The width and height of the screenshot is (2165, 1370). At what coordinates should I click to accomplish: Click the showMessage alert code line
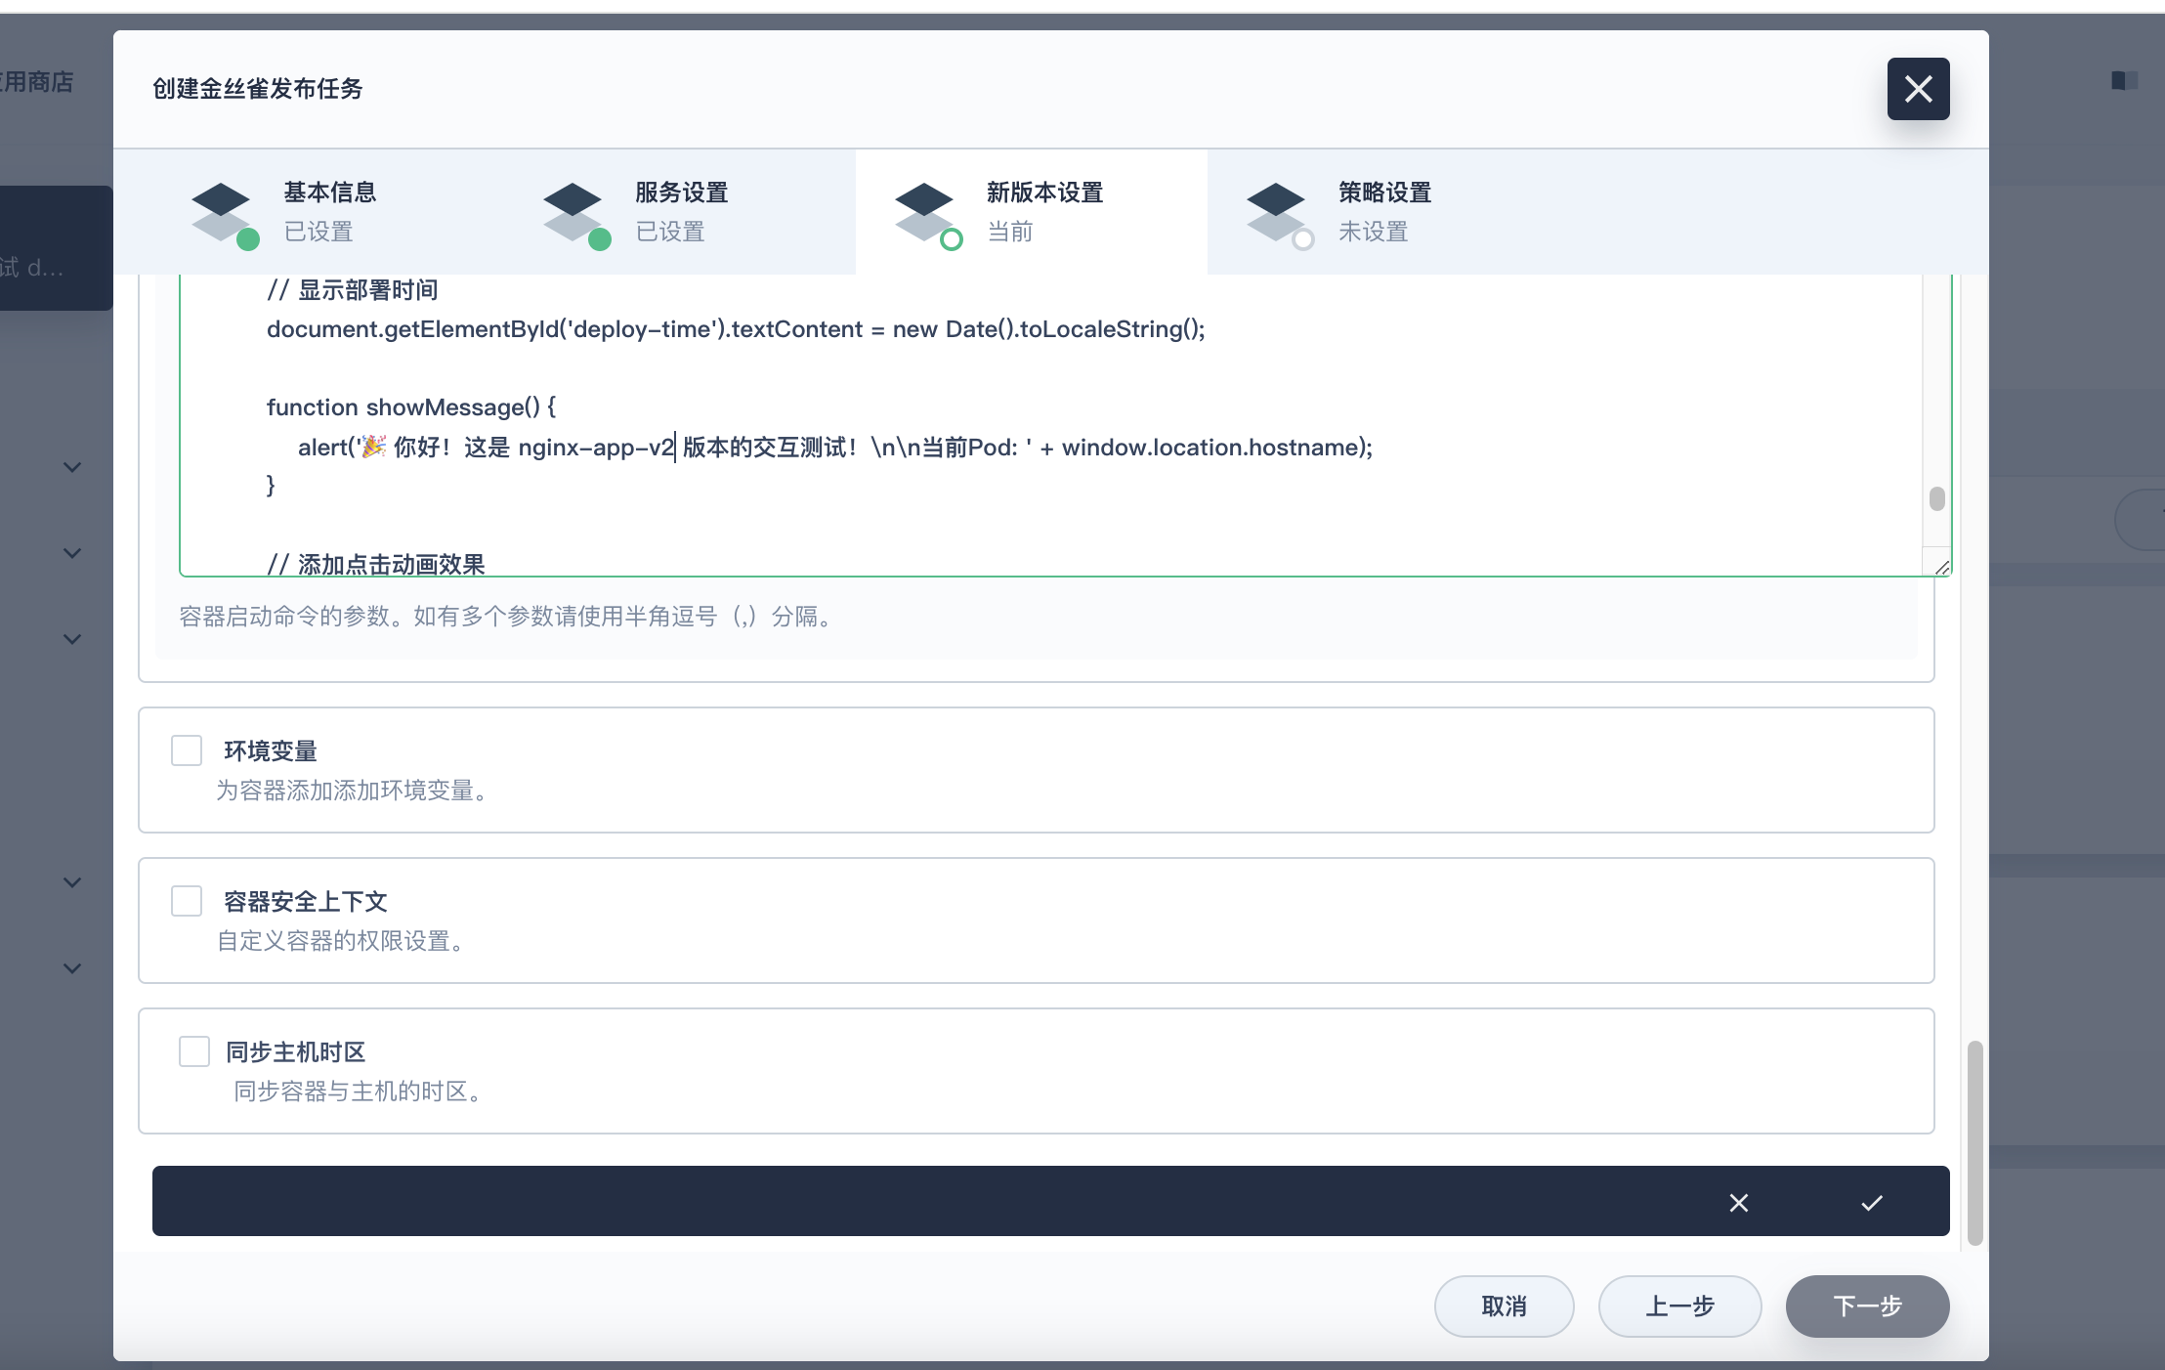point(834,448)
